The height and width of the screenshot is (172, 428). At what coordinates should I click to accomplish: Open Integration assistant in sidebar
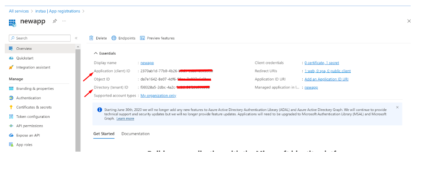click(x=33, y=67)
